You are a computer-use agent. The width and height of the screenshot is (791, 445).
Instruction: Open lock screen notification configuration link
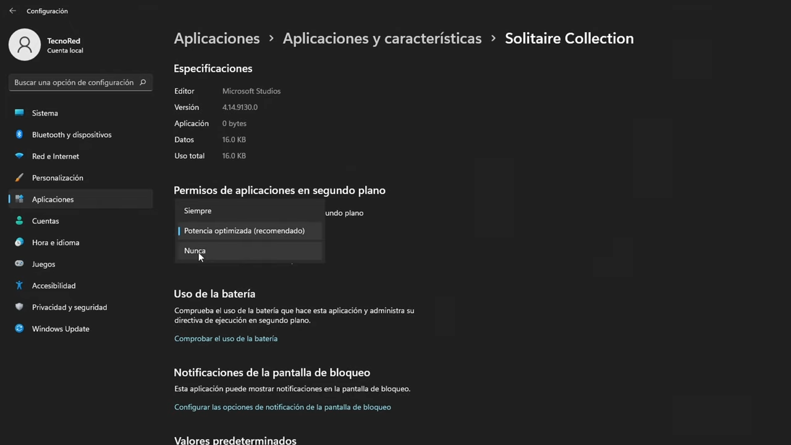[x=282, y=407]
